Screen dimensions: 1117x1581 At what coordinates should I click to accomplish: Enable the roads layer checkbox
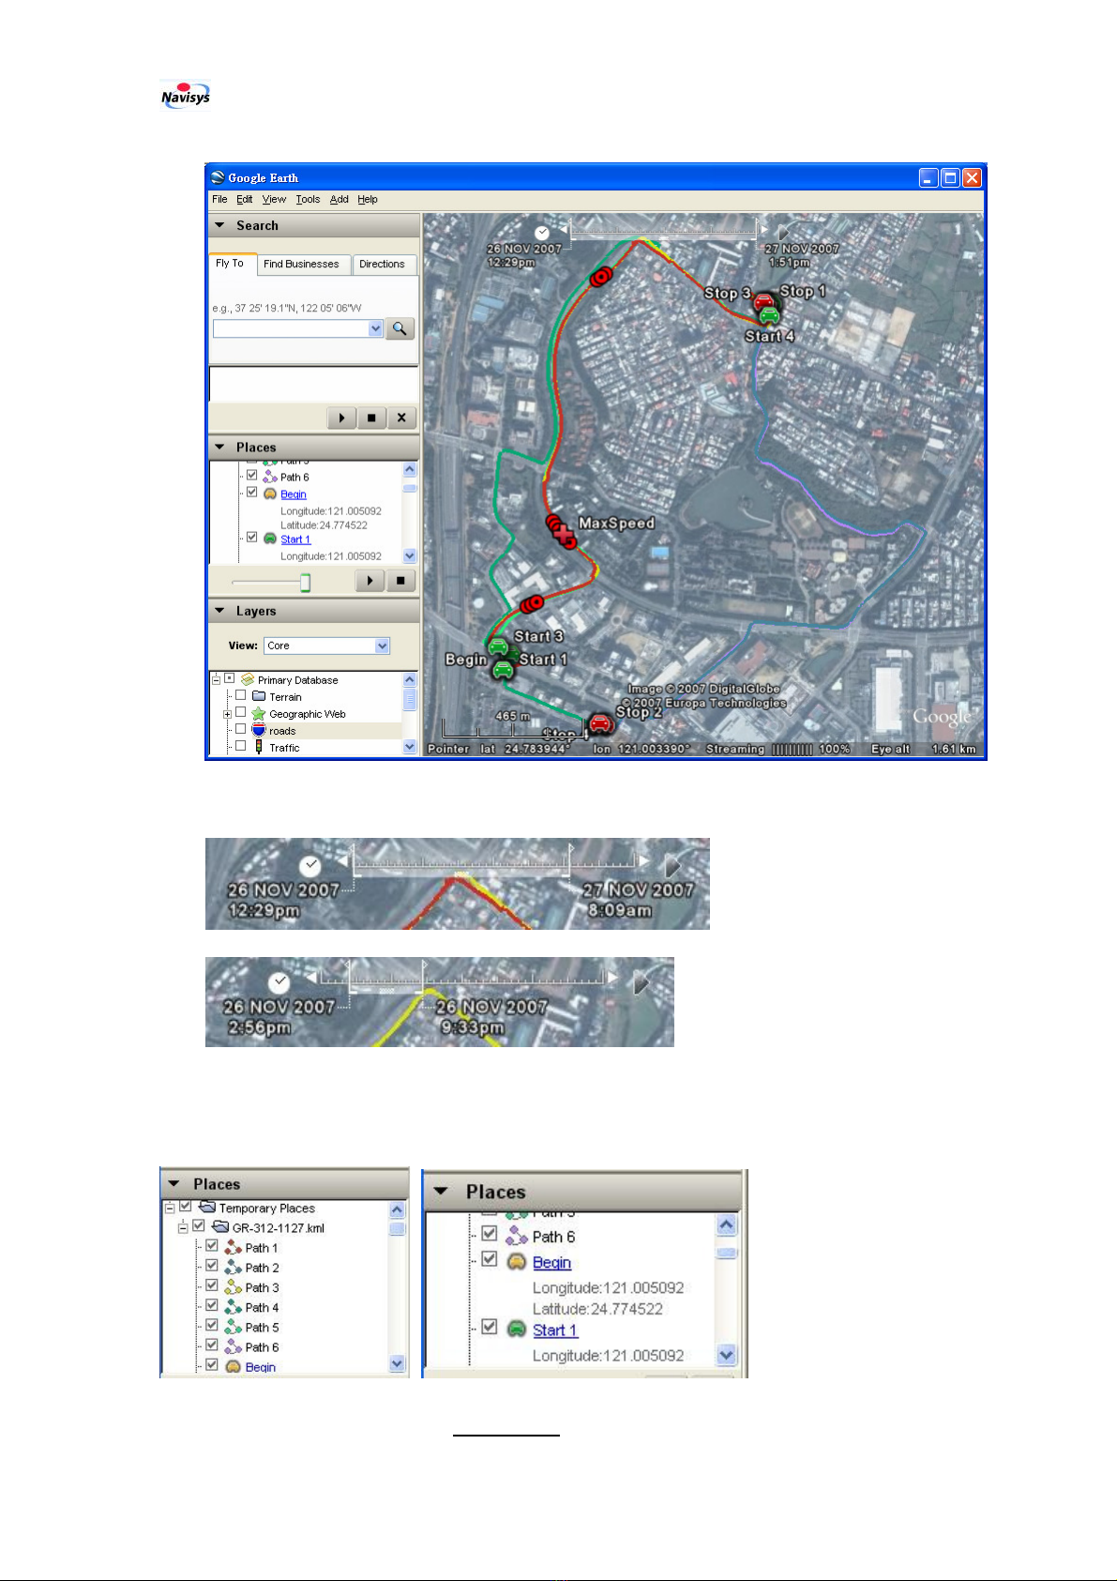240,729
